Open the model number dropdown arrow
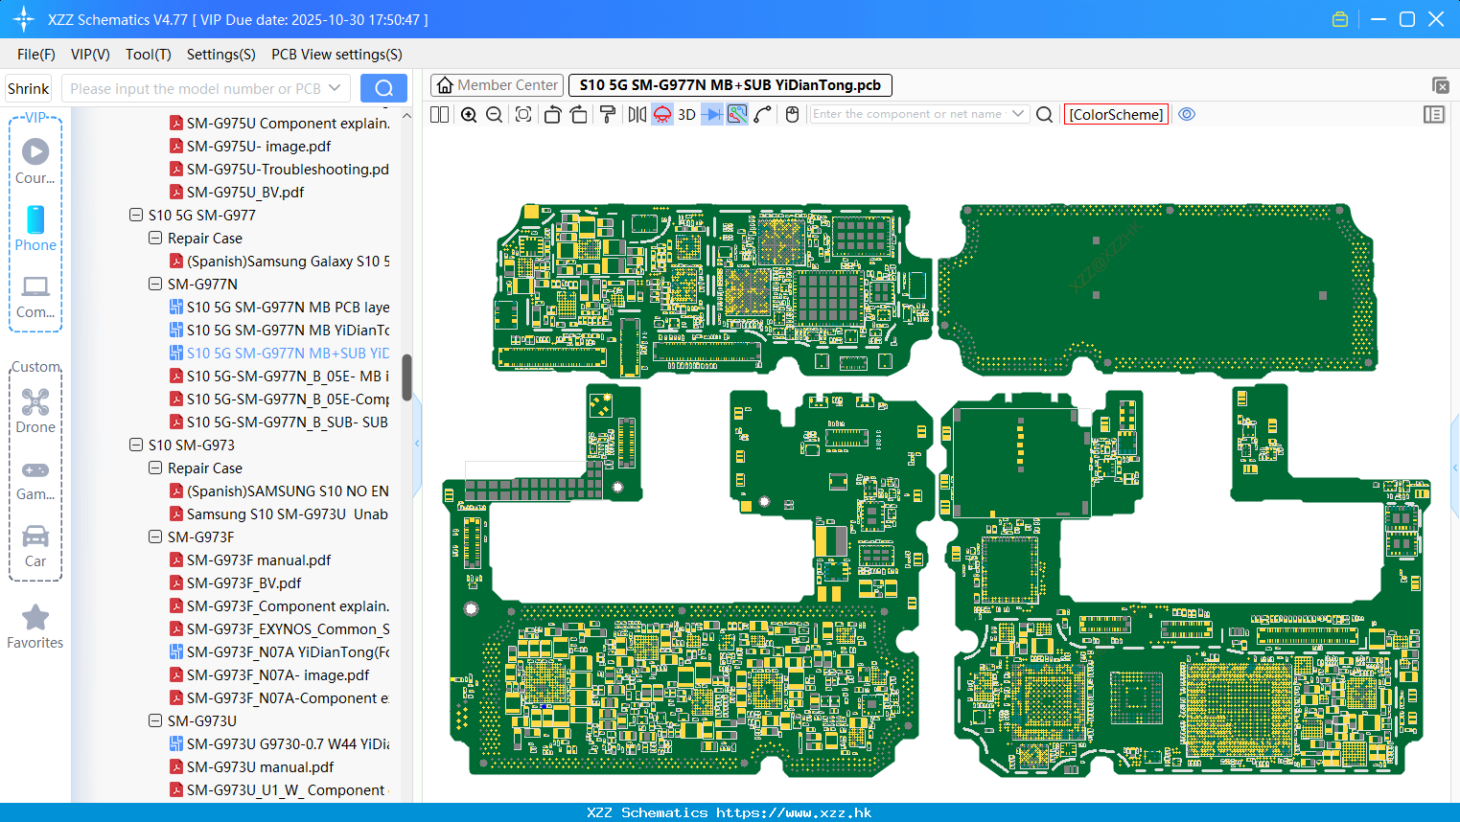 coord(335,88)
